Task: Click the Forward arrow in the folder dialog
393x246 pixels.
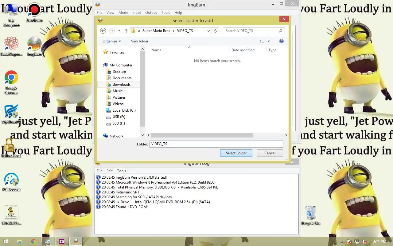Action: click(112, 31)
